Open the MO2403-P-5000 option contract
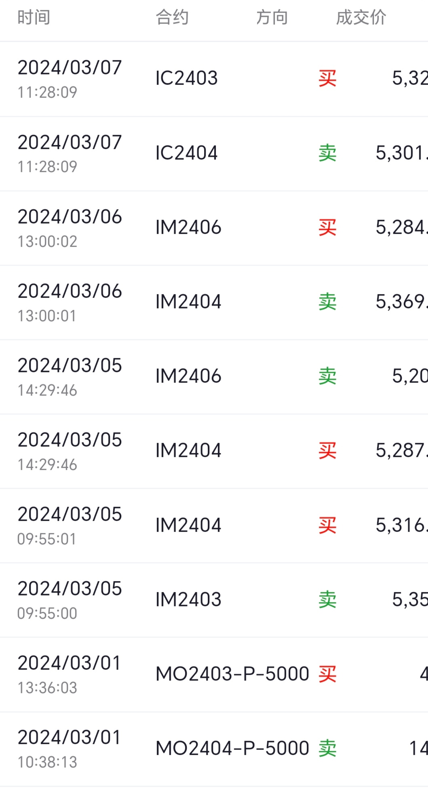Image resolution: width=428 pixels, height=804 pixels. pyautogui.click(x=232, y=674)
